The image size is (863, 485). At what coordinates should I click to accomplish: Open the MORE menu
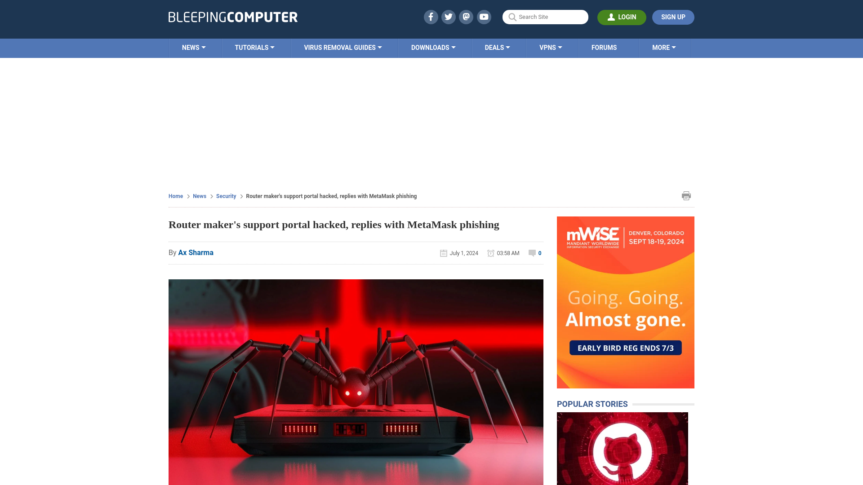pyautogui.click(x=664, y=47)
